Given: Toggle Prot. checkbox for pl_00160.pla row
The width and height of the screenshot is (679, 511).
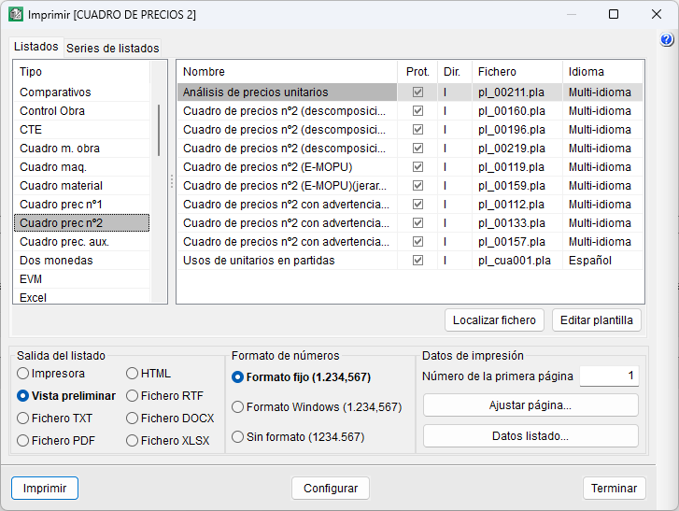Looking at the screenshot, I should click(417, 111).
